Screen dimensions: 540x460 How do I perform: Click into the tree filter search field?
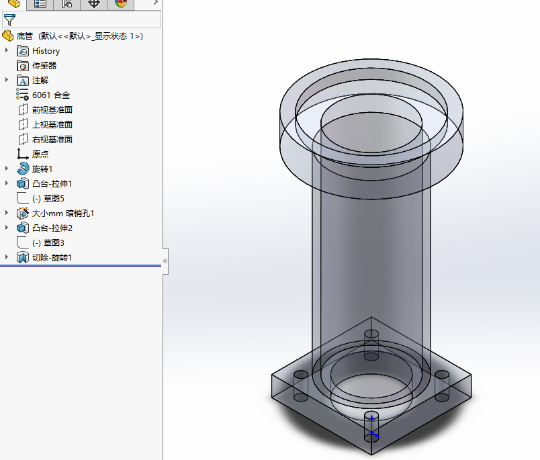point(81,19)
